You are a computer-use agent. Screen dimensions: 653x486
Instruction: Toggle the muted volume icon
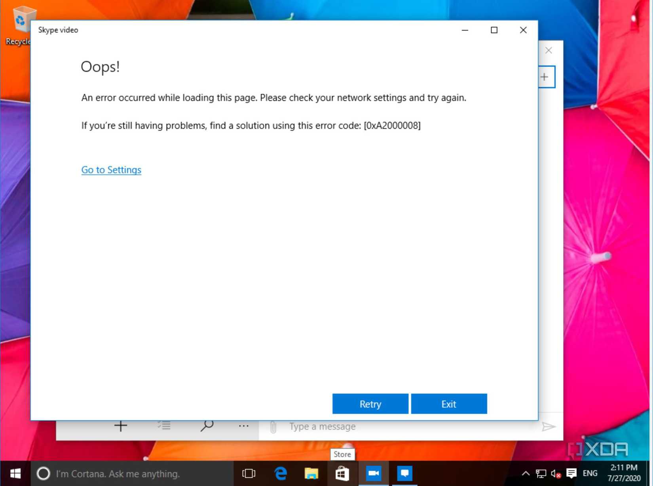point(556,473)
